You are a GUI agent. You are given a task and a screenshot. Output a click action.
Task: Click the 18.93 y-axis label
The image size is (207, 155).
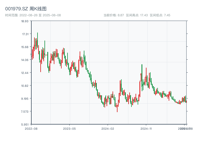[25, 21]
